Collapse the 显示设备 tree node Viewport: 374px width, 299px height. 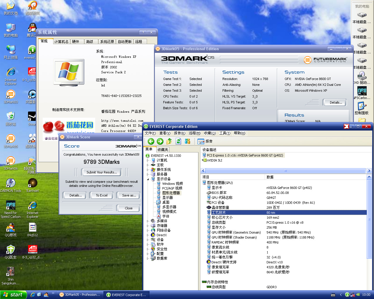[148, 179]
